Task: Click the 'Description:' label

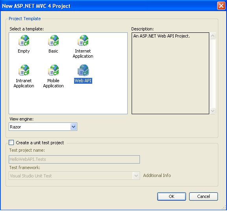Action: tap(142, 29)
